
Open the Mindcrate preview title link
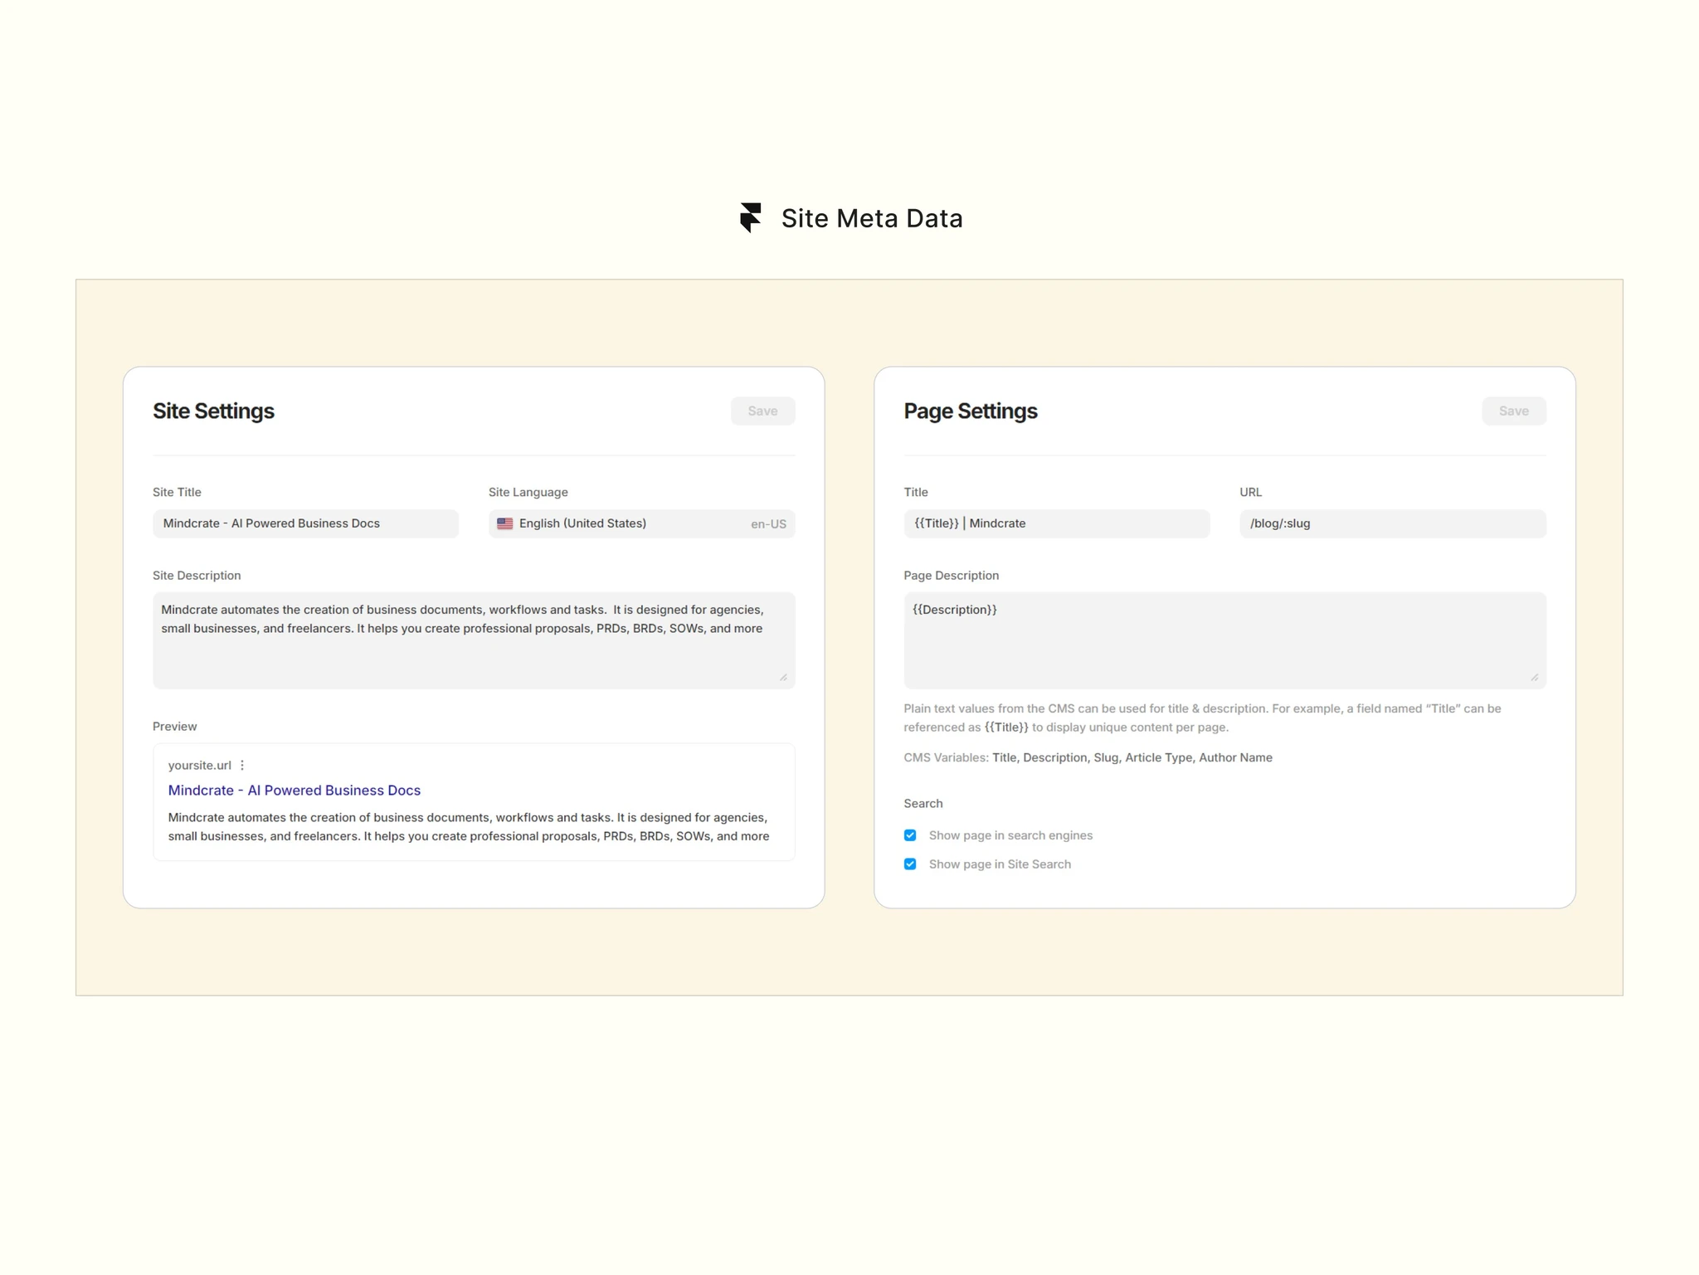[x=294, y=791]
